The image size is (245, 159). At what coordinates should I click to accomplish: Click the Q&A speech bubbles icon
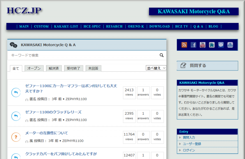(13, 45)
